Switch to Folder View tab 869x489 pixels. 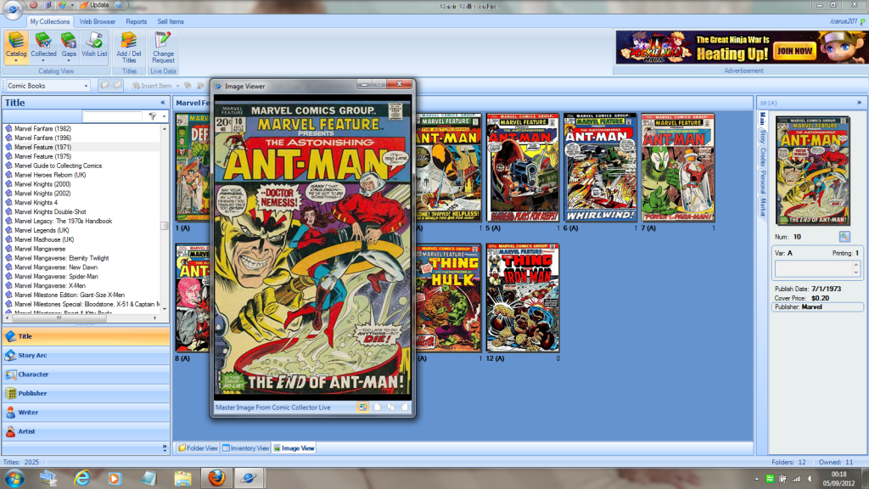point(198,448)
